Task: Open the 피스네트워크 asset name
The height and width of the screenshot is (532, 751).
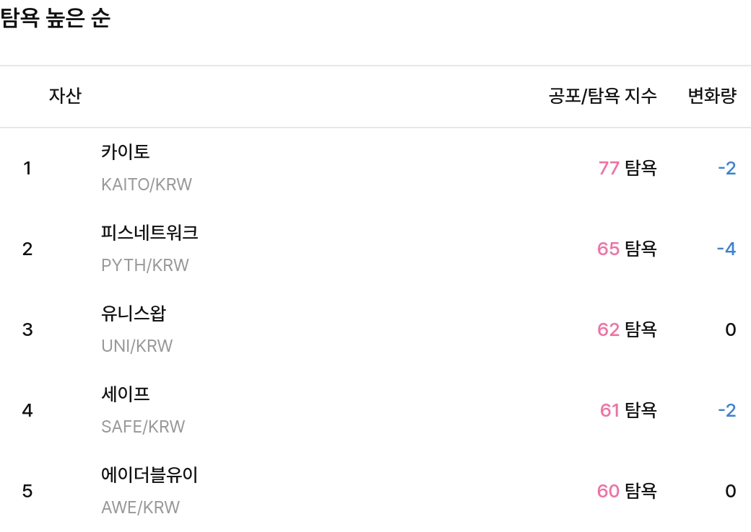Action: [149, 233]
